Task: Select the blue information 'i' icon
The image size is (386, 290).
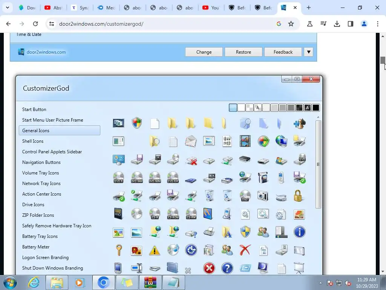Action: point(299,232)
